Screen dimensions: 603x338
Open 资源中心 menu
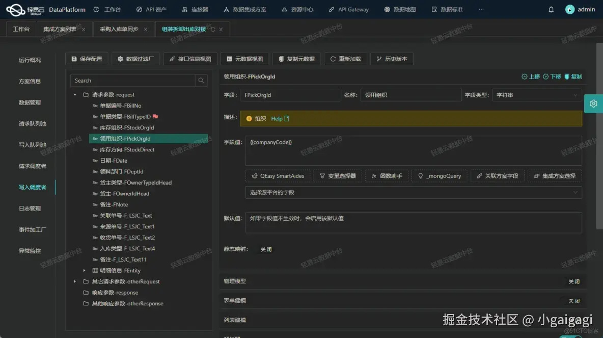(297, 9)
